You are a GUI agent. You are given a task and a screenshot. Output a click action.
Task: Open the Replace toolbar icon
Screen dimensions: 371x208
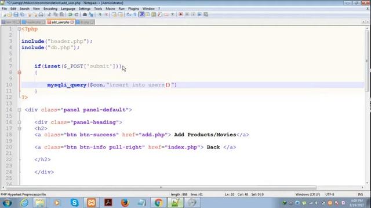coord(91,14)
